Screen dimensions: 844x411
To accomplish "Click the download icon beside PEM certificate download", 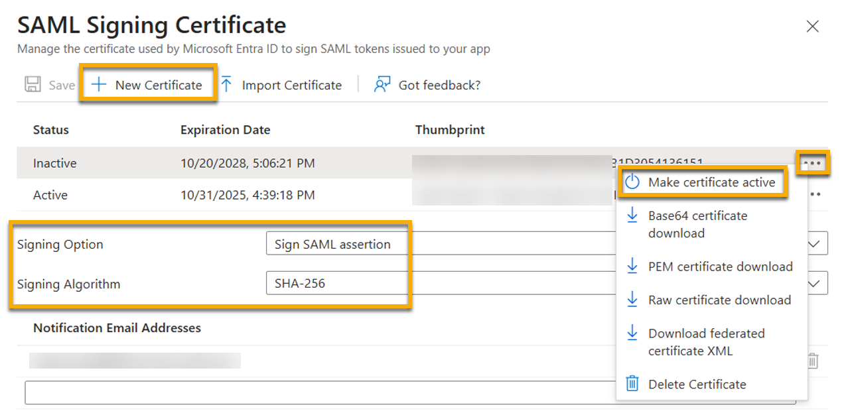I will (x=632, y=266).
